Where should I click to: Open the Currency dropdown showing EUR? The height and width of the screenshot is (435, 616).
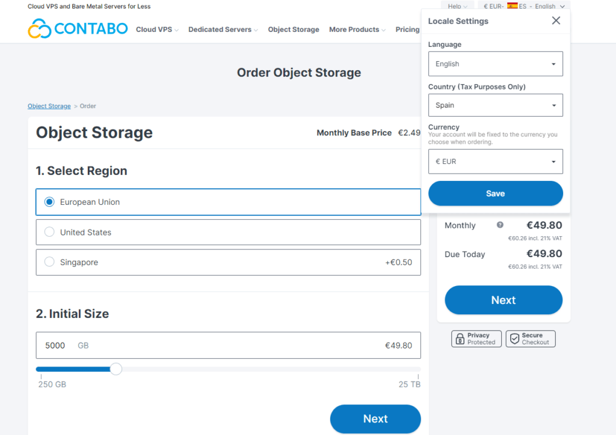496,161
